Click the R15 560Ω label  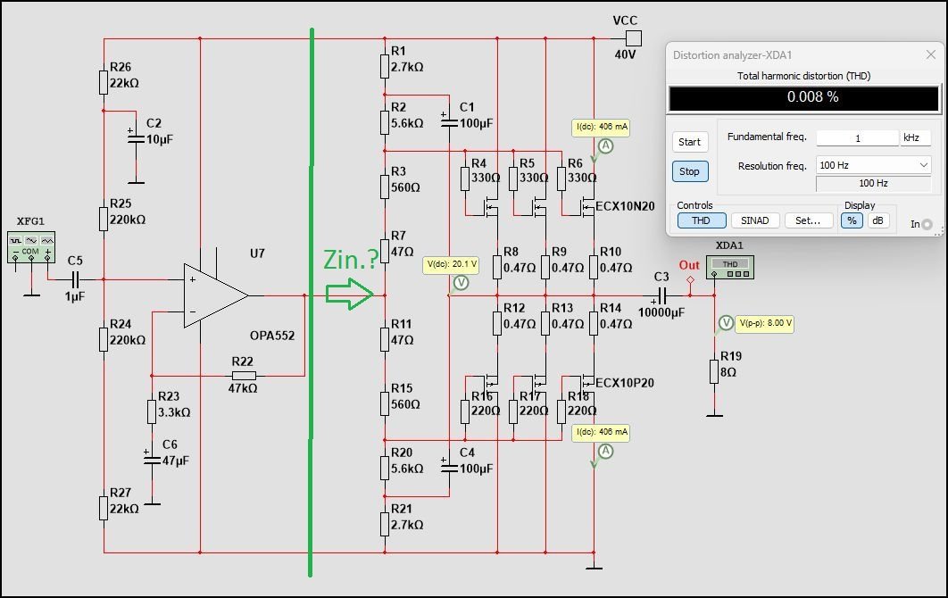tap(405, 396)
